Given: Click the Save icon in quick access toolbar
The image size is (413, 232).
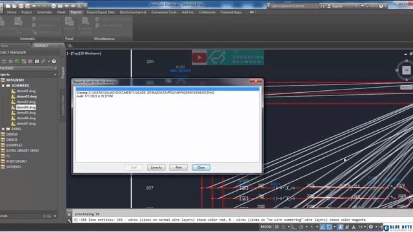Looking at the screenshot, I should 21,6.
